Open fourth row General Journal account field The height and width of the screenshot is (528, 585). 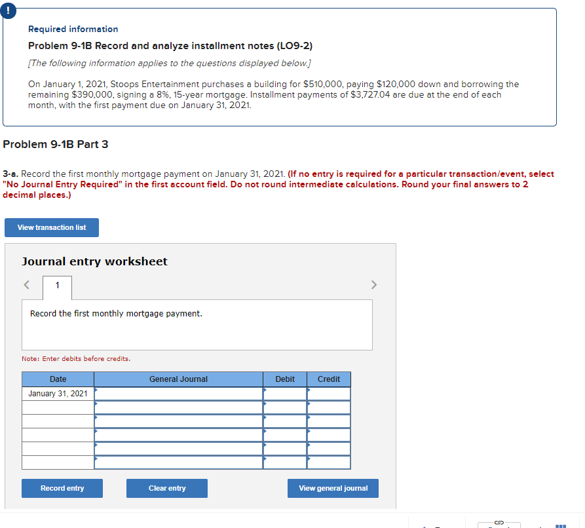(178, 435)
